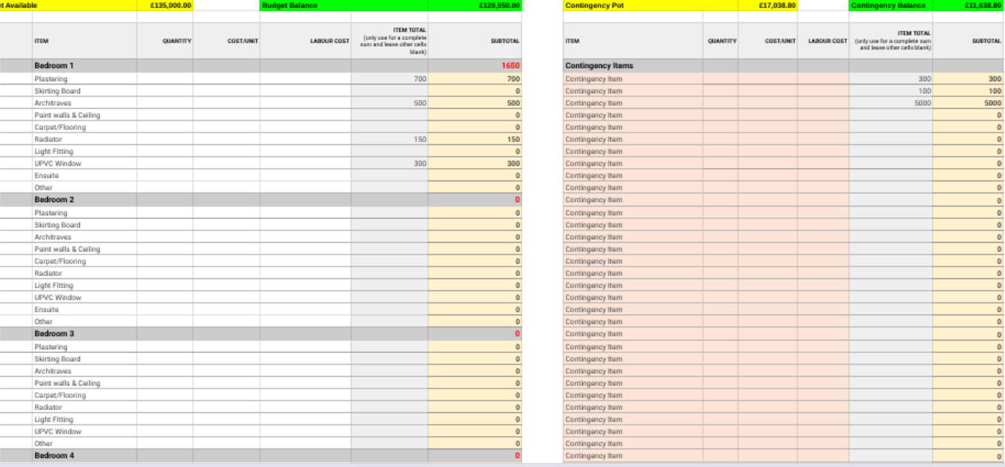Viewport: 1005px width, 467px height.
Task: Click the 100 subtotal in the contingency table
Action: tap(995, 91)
